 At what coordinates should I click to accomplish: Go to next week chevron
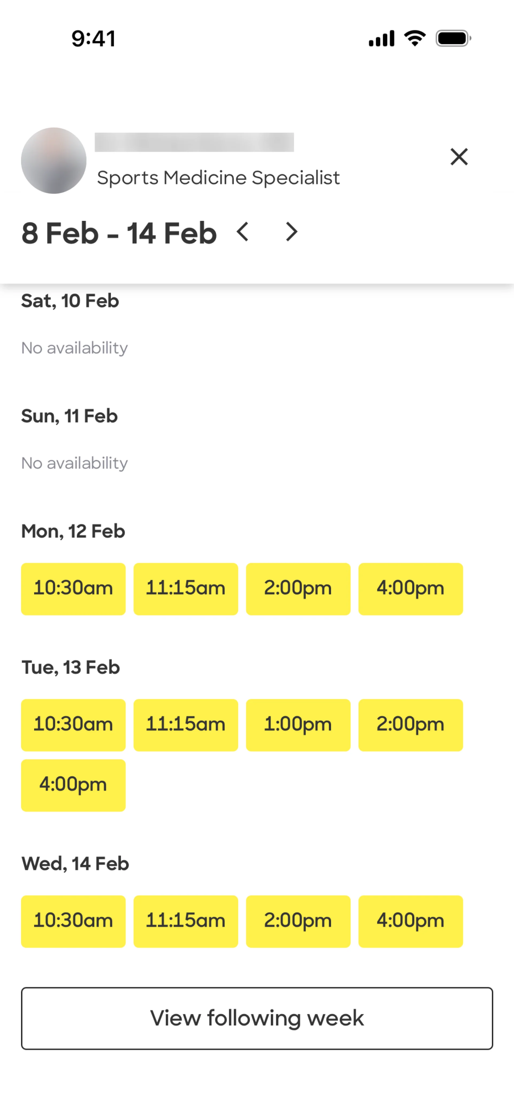[x=292, y=231]
